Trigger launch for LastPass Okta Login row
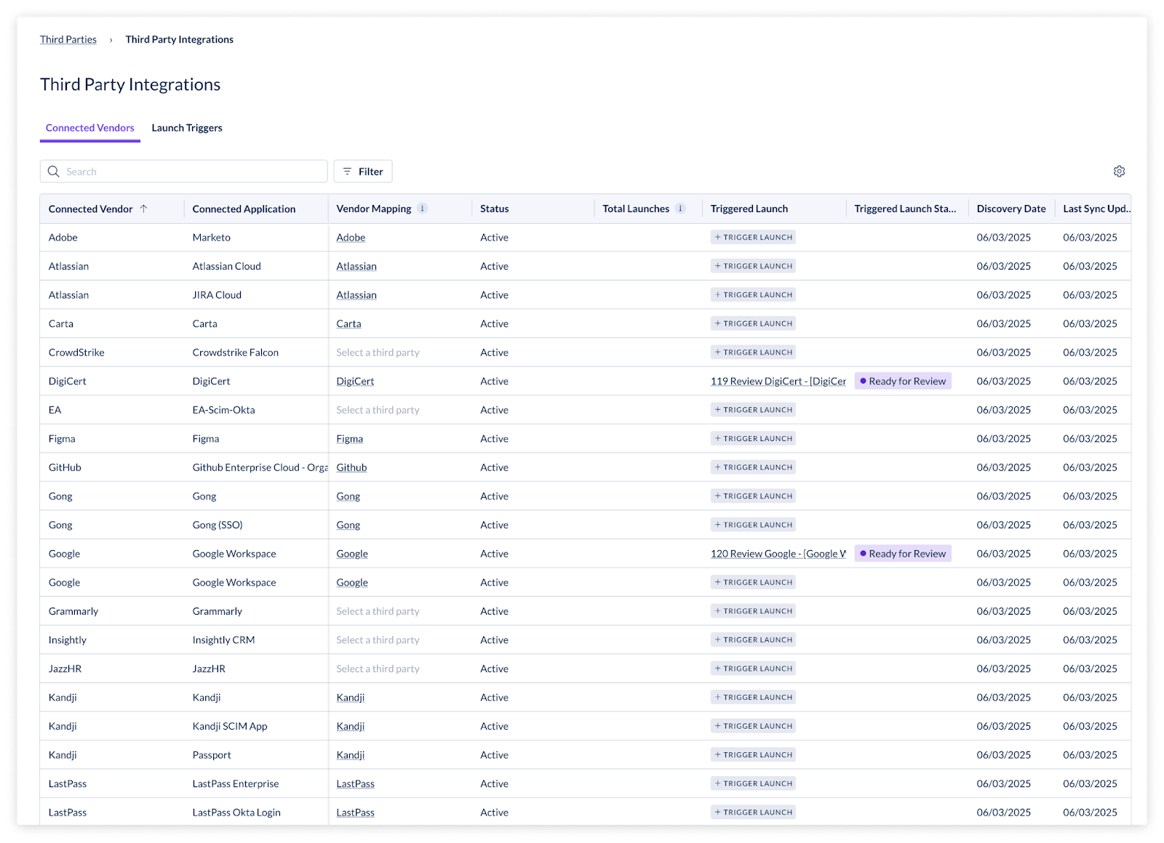The width and height of the screenshot is (1164, 843). point(753,812)
